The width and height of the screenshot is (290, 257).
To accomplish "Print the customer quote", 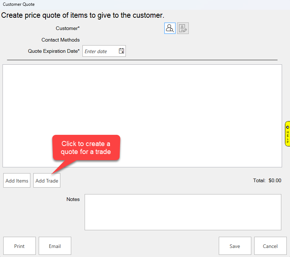I will click(20, 246).
